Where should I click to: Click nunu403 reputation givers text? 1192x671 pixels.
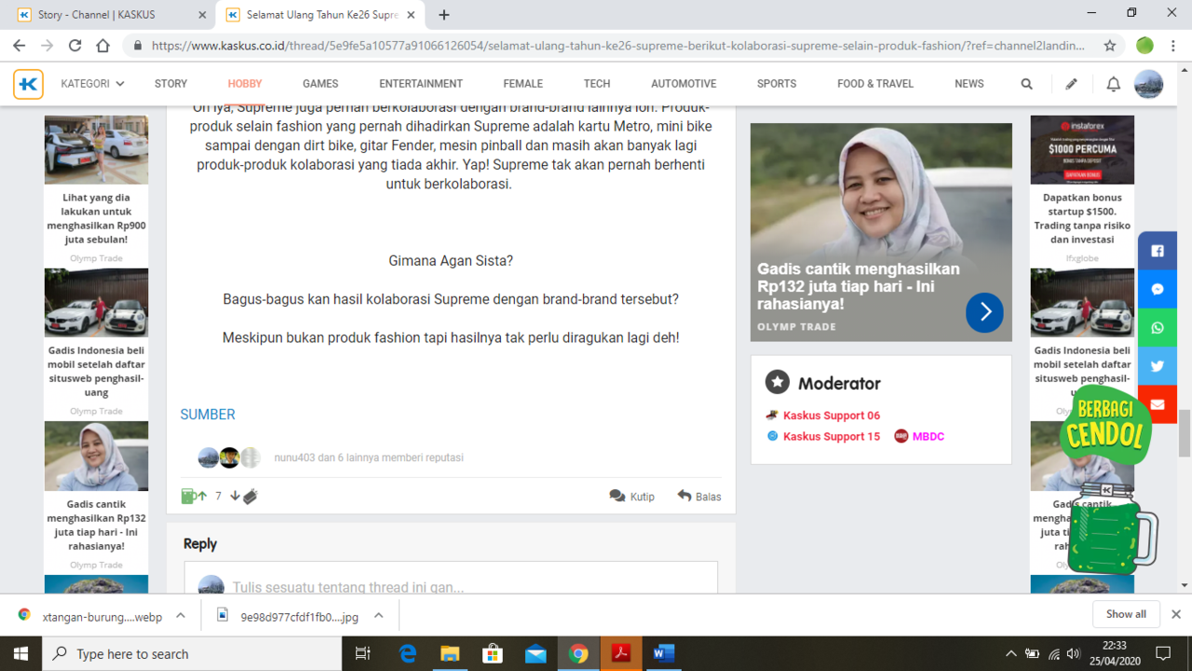click(x=369, y=458)
